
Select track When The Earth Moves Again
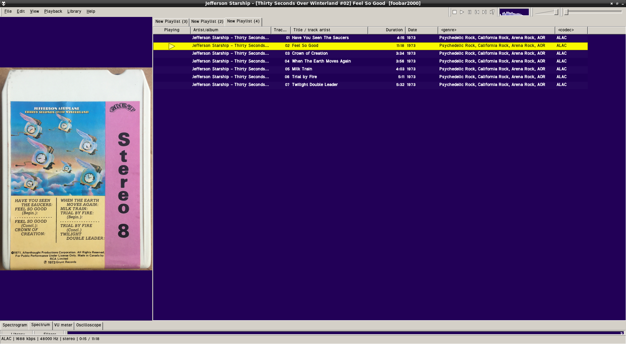click(x=321, y=61)
